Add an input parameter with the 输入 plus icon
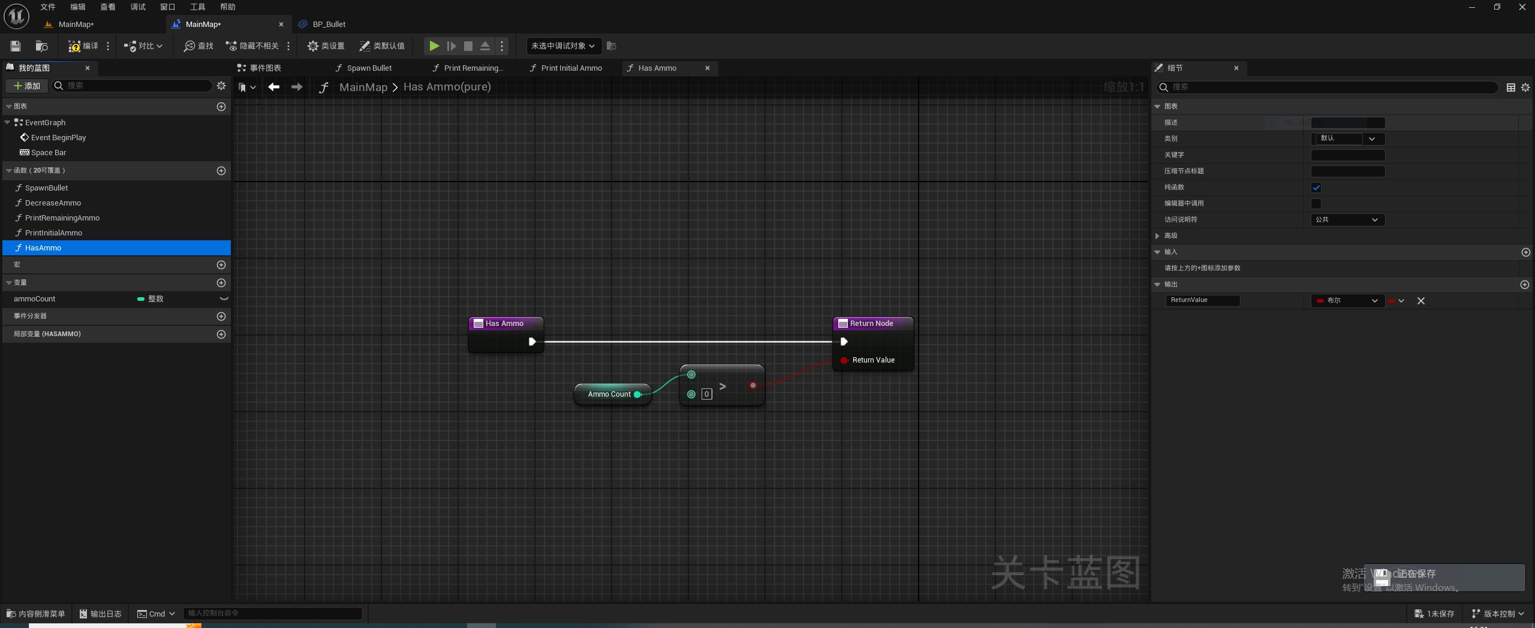1535x628 pixels. tap(1525, 252)
